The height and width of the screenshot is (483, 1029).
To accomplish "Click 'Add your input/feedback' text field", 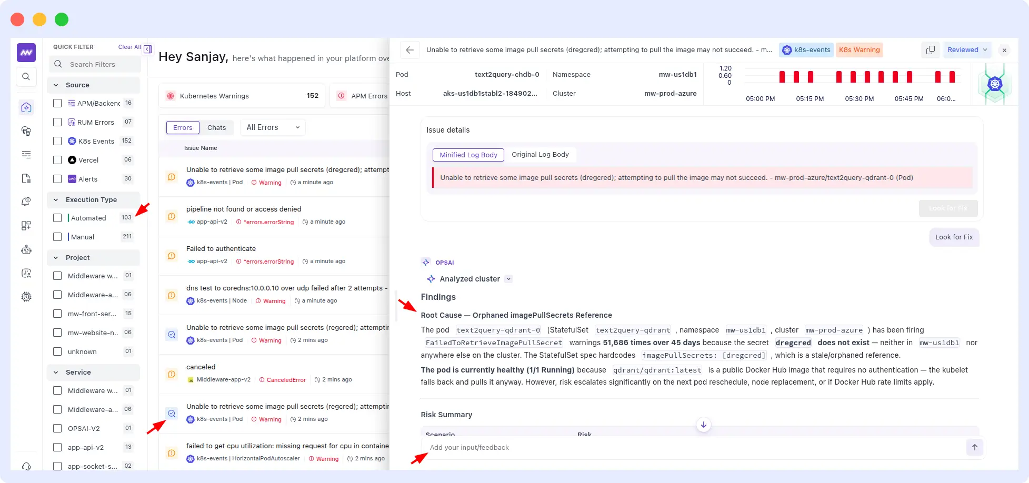I will click(x=695, y=447).
